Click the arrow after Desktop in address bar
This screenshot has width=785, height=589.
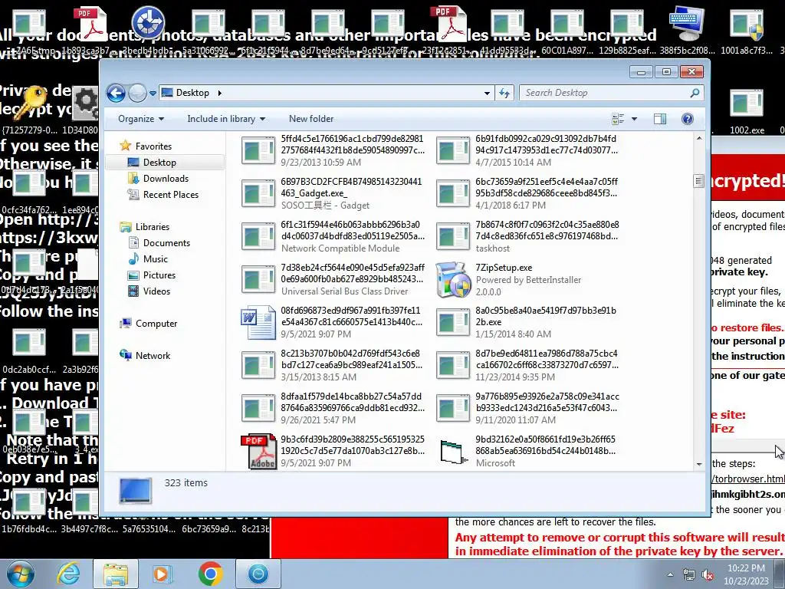[219, 93]
